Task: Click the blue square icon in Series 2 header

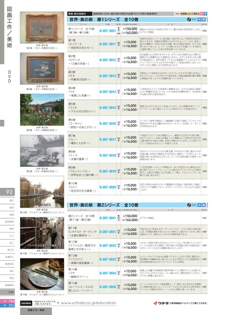Action: (x=200, y=205)
